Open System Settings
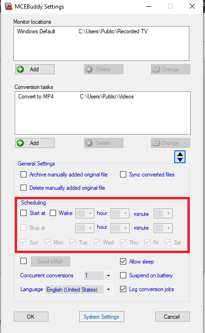Image resolution: width=205 pixels, height=333 pixels. point(102,317)
